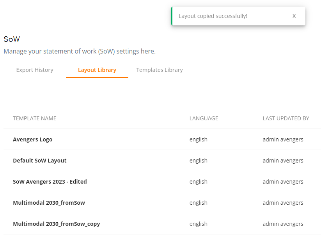321x243 pixels.
Task: Click admin avengers in SoW Avengers 2023 row
Action: pos(283,182)
